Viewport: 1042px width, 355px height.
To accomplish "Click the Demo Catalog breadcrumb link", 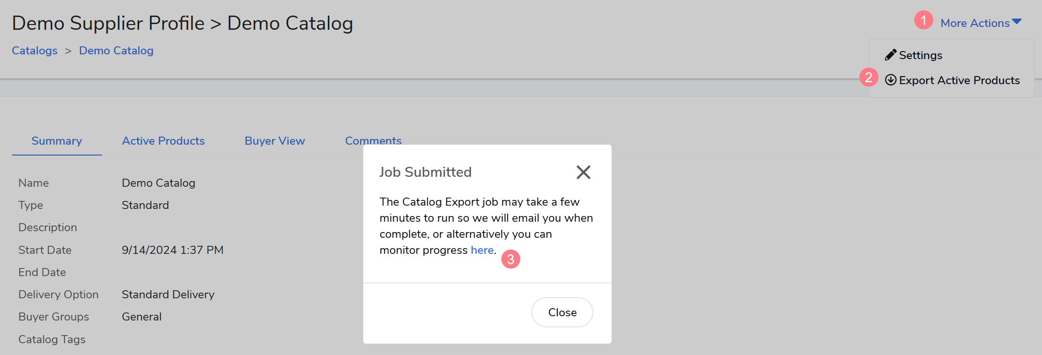I will (x=116, y=51).
